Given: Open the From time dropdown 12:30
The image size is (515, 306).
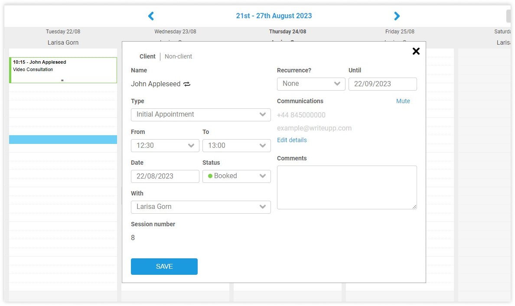Looking at the screenshot, I should point(165,146).
